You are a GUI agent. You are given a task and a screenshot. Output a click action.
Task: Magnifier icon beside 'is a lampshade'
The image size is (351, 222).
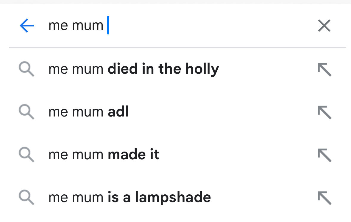(26, 198)
